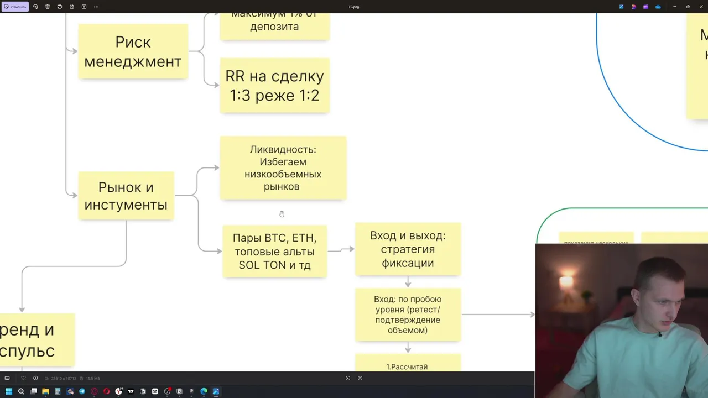The width and height of the screenshot is (708, 398).
Task: Open the Clipchamp video editor icon
Action: pyautogui.click(x=645, y=7)
